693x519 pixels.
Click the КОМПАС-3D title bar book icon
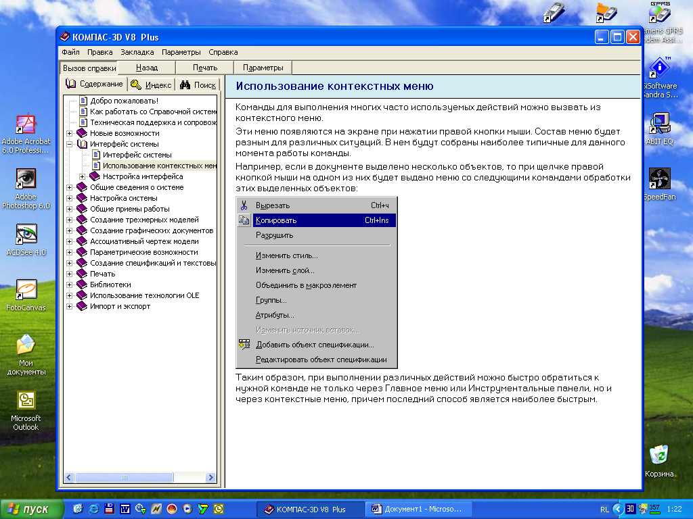[x=64, y=36]
